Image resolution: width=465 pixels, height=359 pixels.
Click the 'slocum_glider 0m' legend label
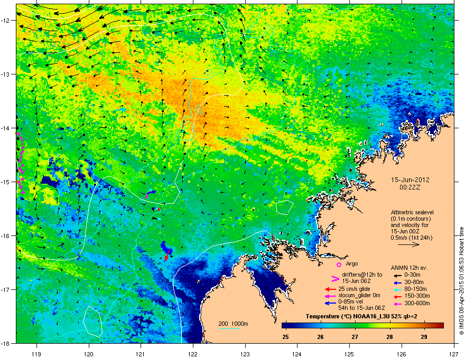(x=359, y=295)
